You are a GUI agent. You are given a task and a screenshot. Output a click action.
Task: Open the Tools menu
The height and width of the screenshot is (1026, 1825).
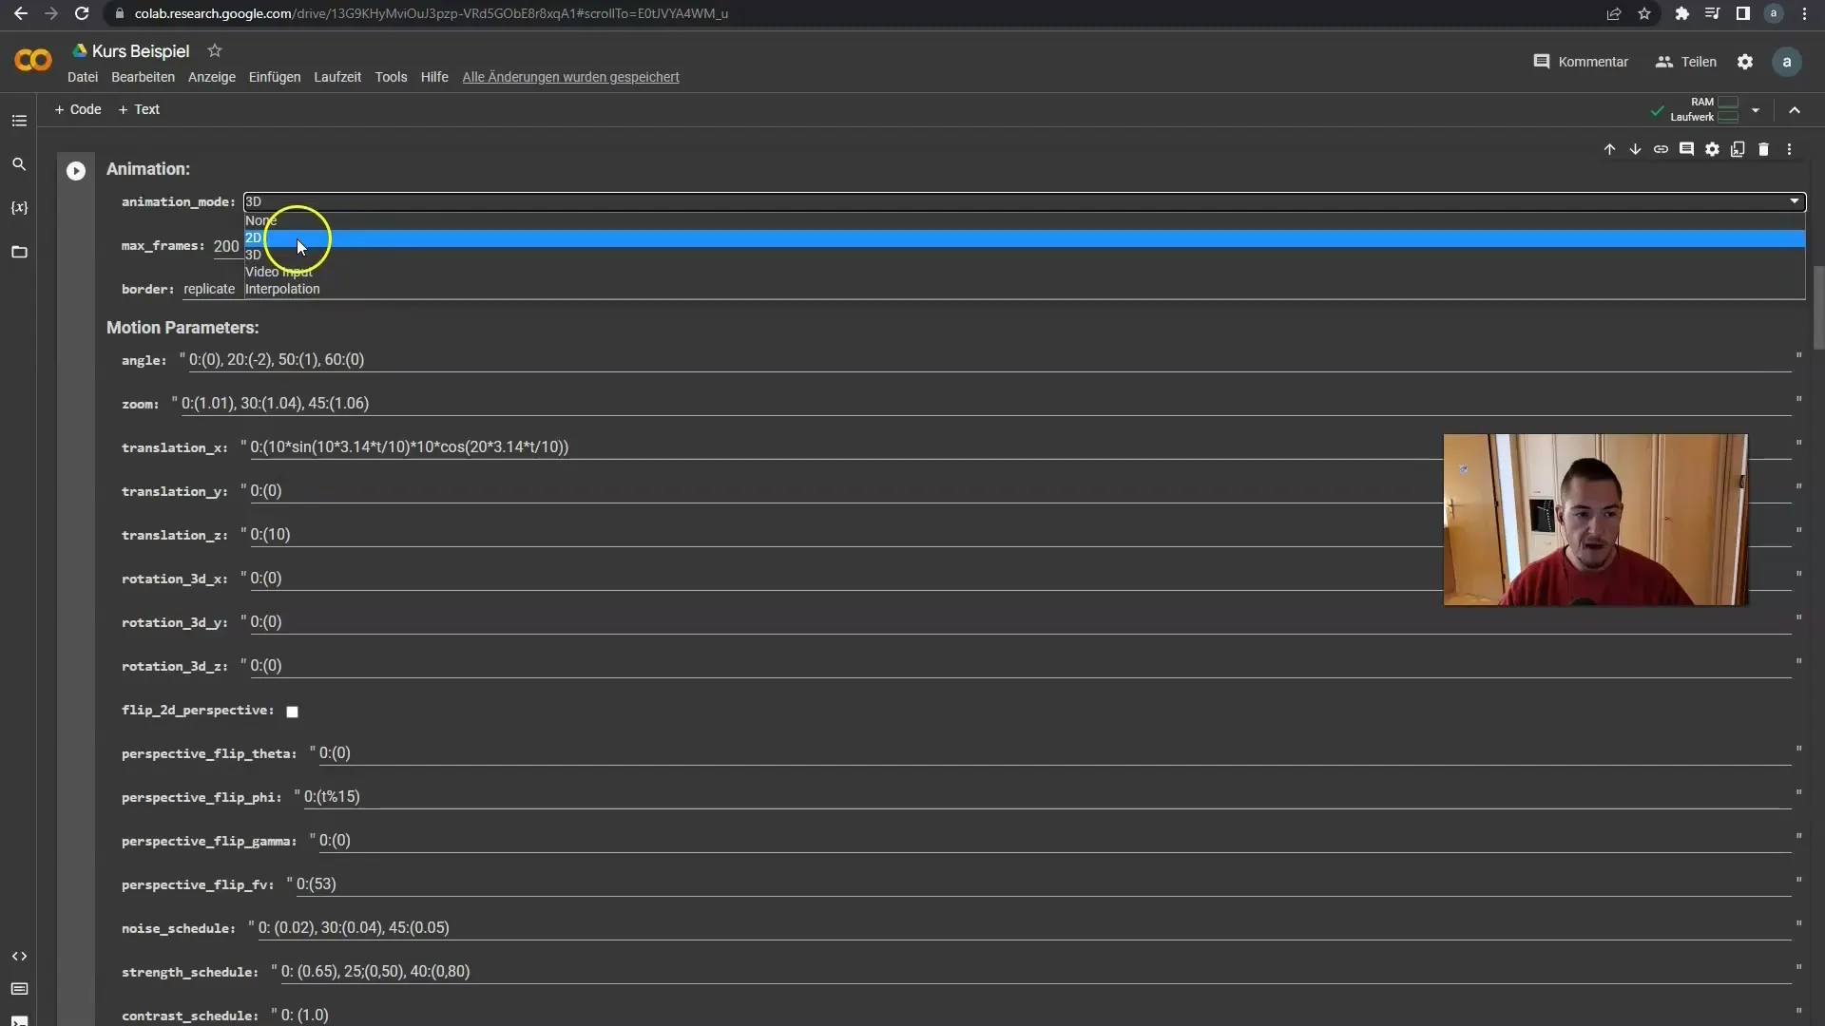pyautogui.click(x=391, y=77)
